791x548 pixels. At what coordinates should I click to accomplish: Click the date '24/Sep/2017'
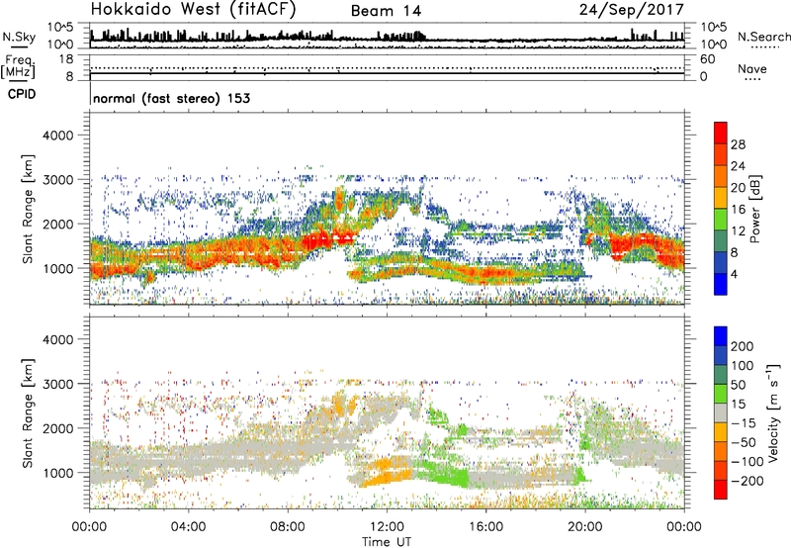632,10
